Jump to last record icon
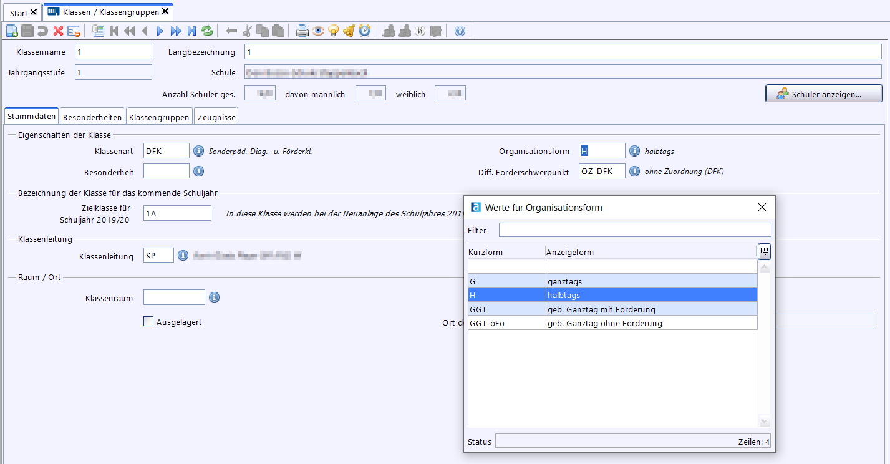 click(191, 31)
